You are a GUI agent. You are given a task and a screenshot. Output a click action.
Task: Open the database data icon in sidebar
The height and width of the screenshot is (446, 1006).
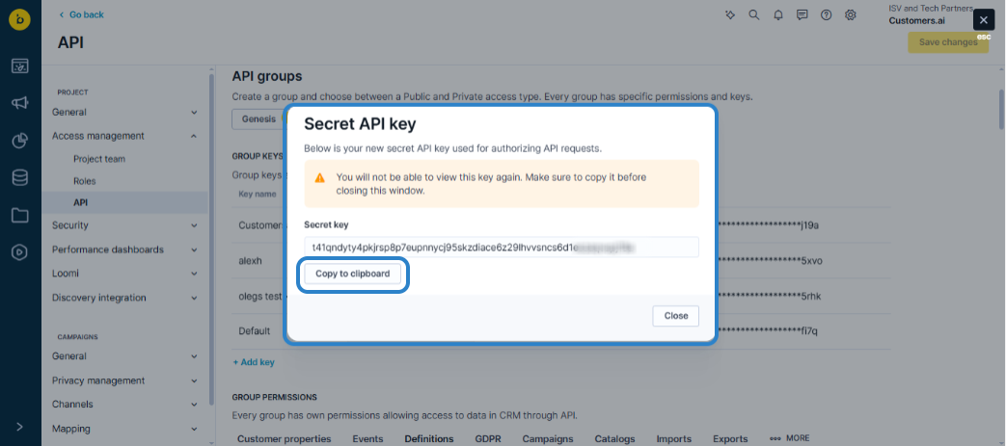19,178
